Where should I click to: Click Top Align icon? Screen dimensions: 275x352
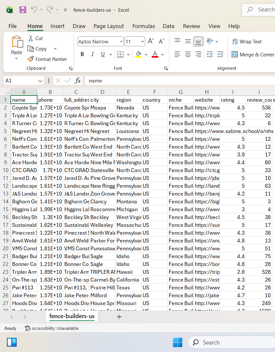click(x=177, y=41)
